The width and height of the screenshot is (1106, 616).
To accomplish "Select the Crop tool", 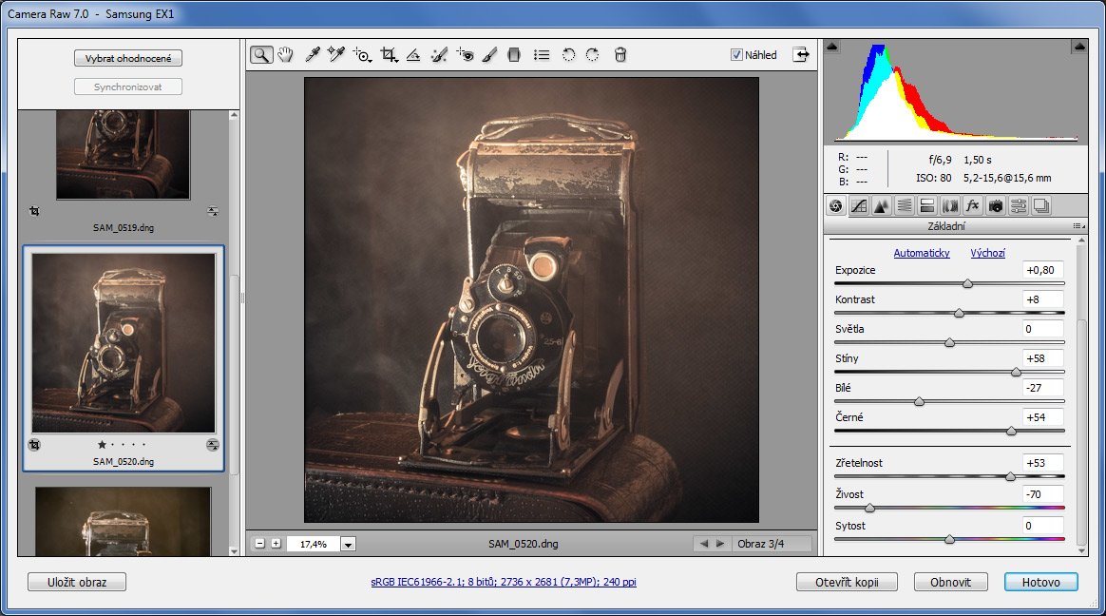I will 389,55.
